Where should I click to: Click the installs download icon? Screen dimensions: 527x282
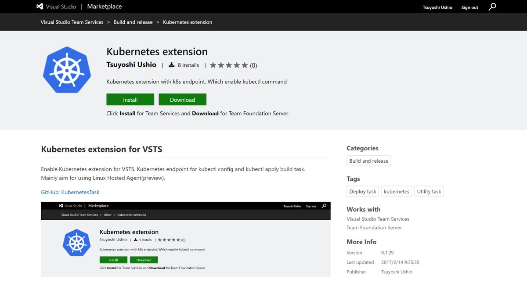coord(172,65)
